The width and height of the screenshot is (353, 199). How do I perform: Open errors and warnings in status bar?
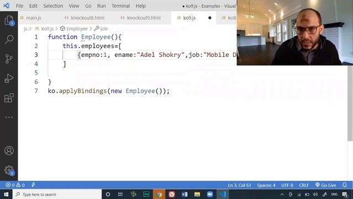click(15, 185)
